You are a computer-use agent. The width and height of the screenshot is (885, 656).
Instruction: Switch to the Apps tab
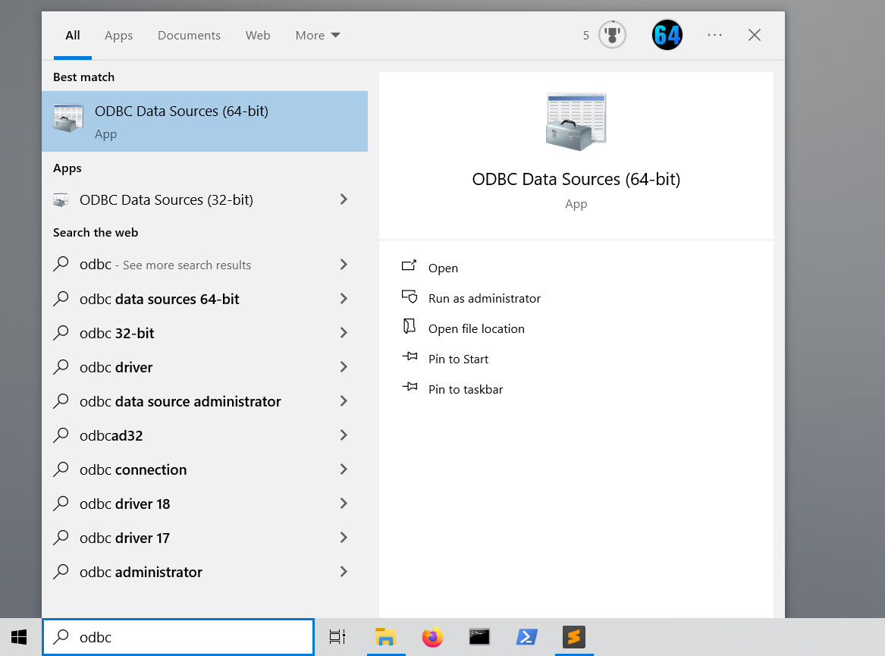(118, 35)
